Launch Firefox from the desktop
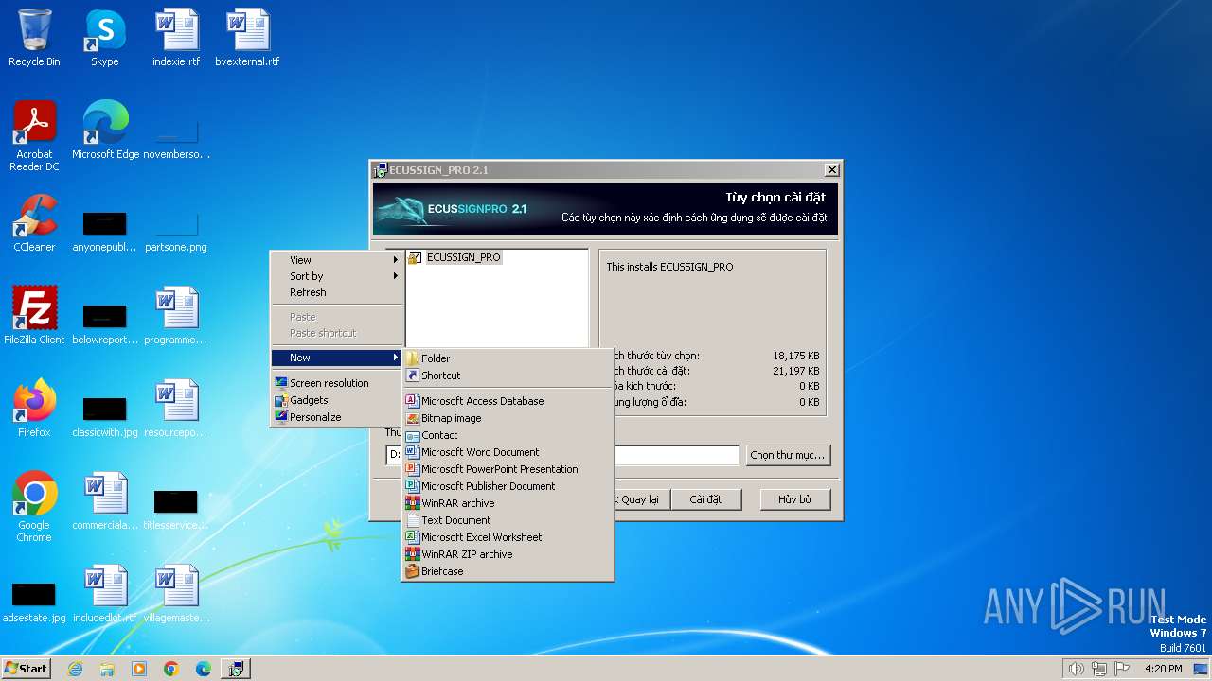Image resolution: width=1212 pixels, height=681 pixels. [x=34, y=409]
